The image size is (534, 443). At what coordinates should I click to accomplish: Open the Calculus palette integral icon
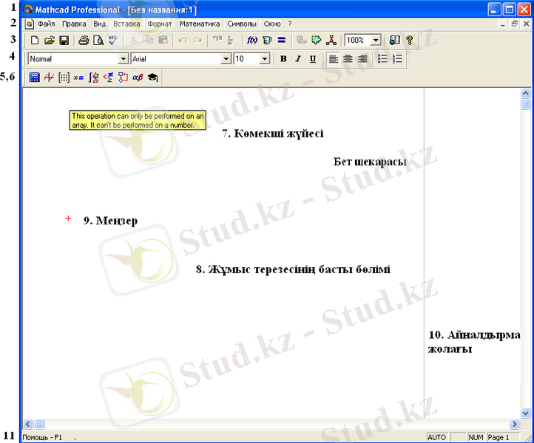coord(94,78)
